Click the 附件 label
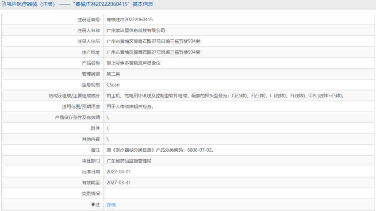 pos(95,128)
